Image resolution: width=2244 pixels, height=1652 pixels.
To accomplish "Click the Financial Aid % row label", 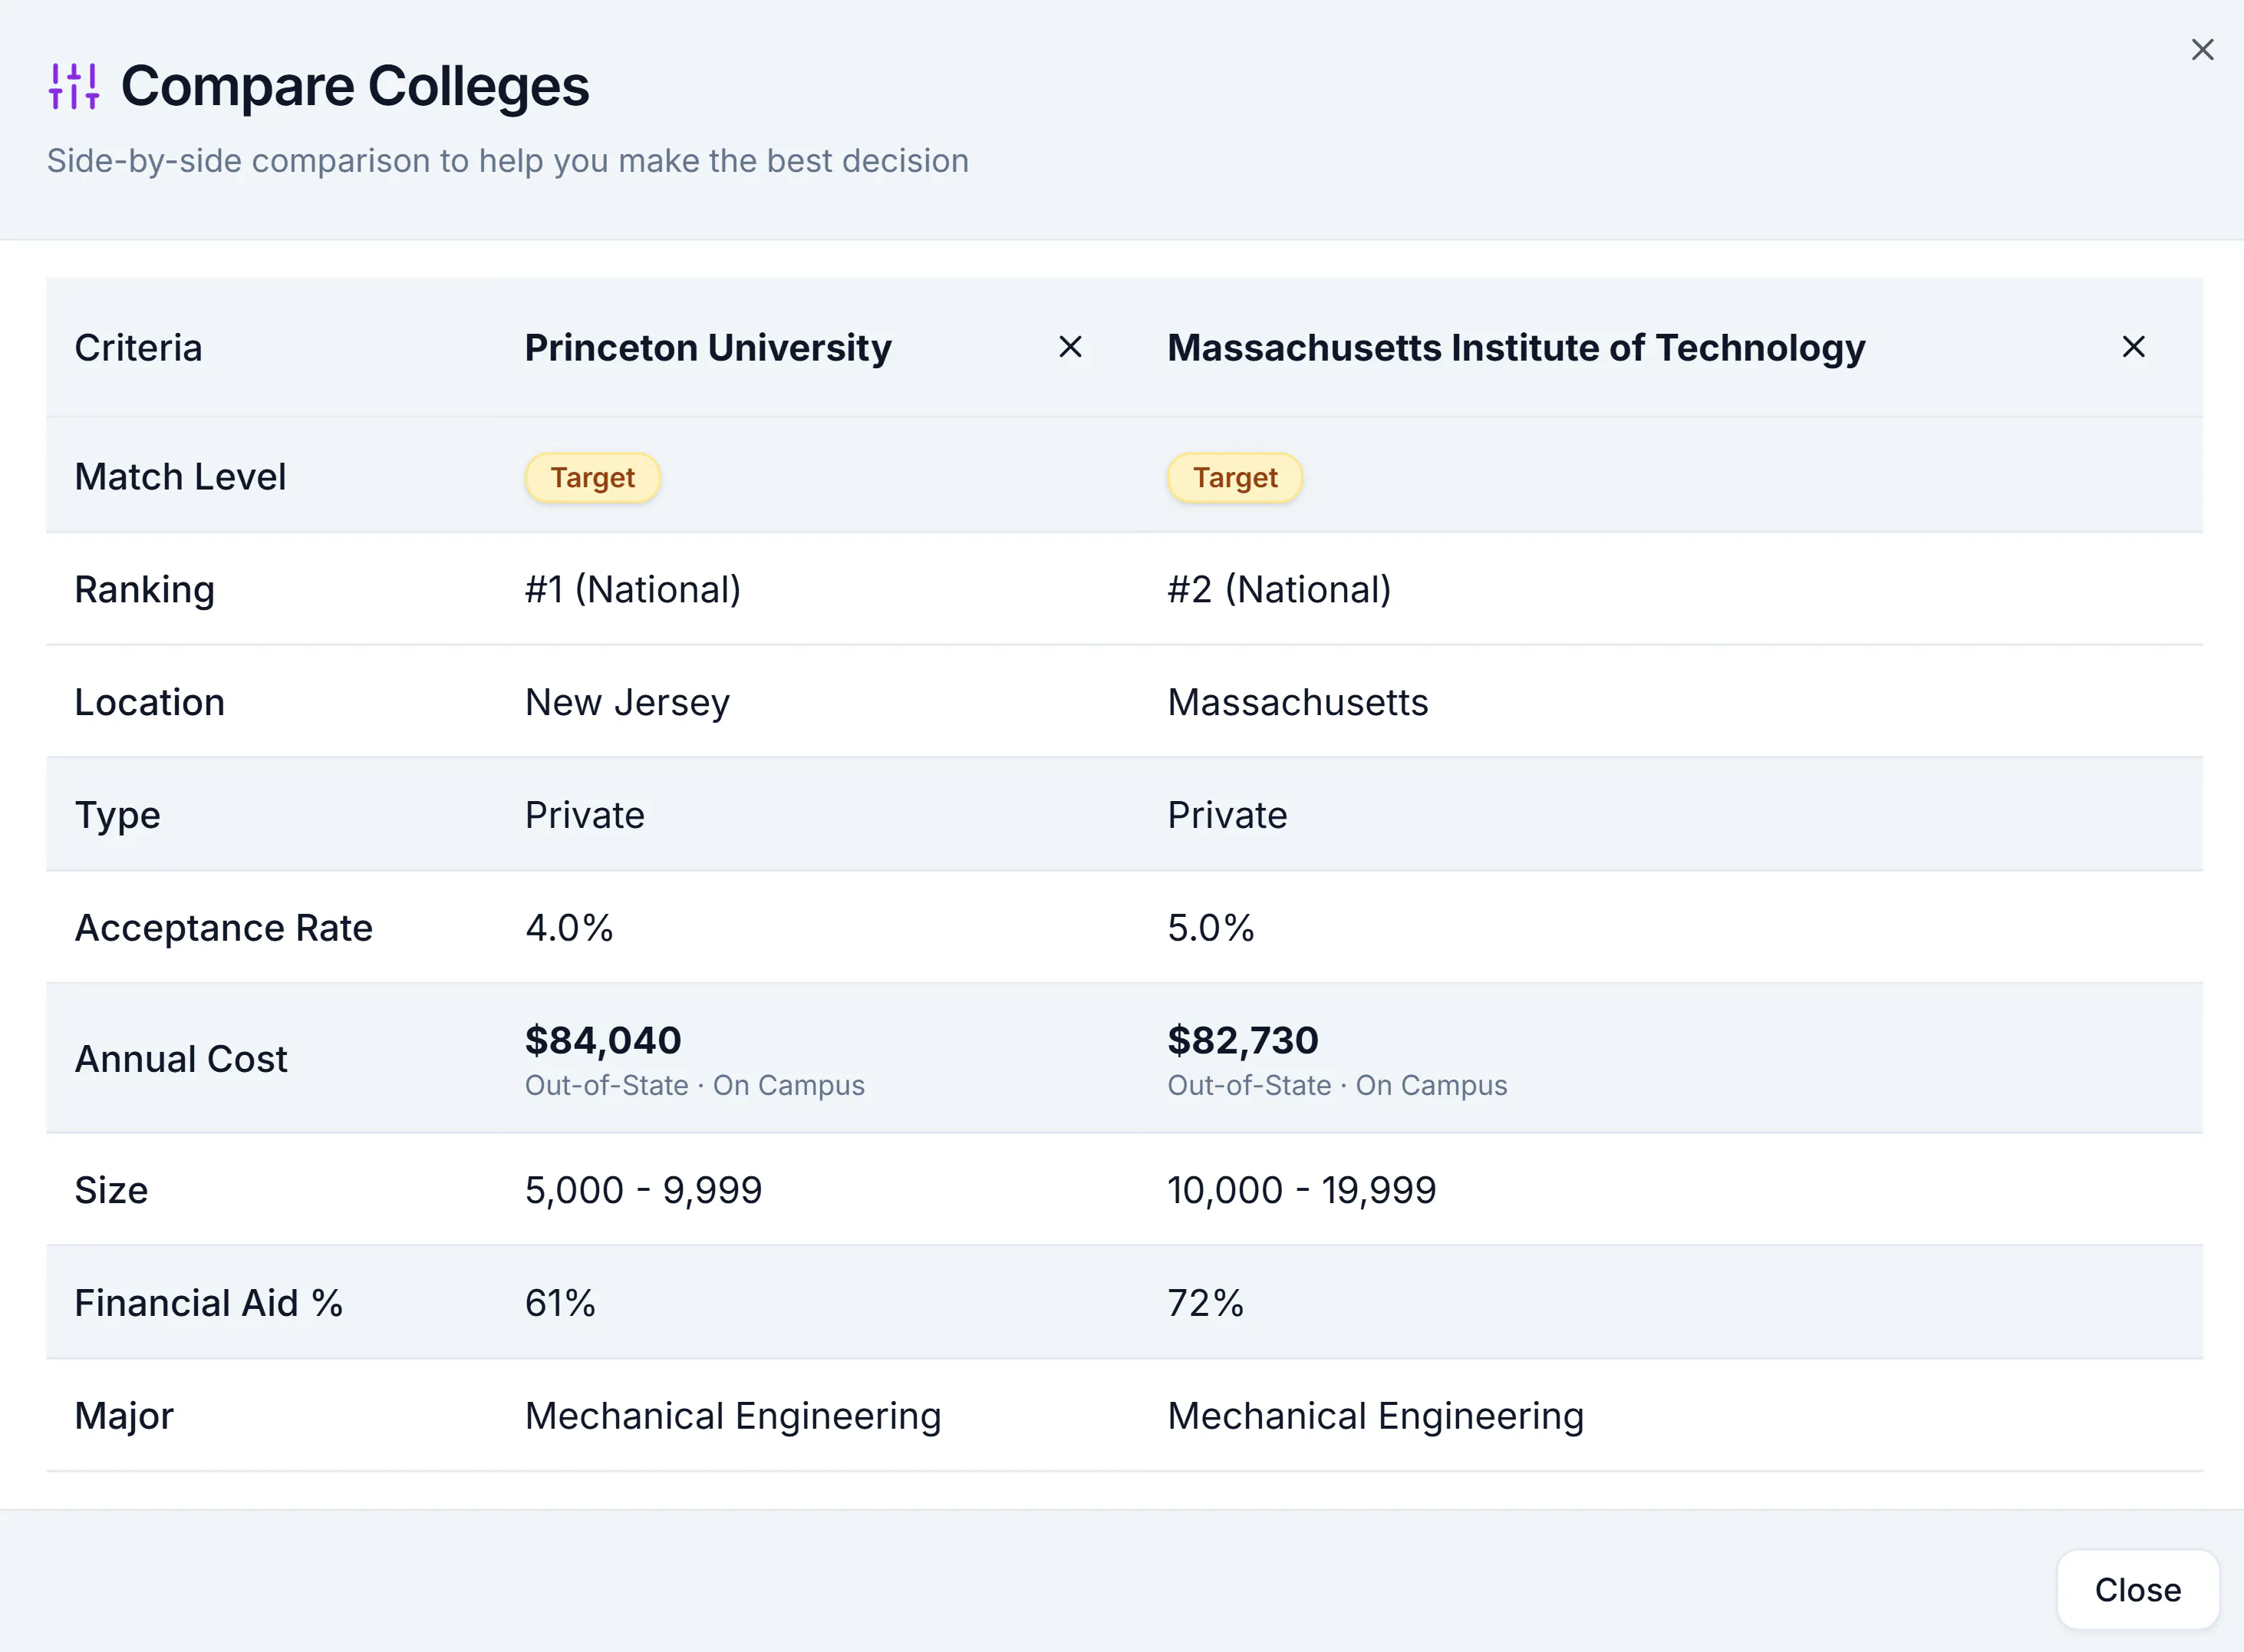I will (209, 1303).
